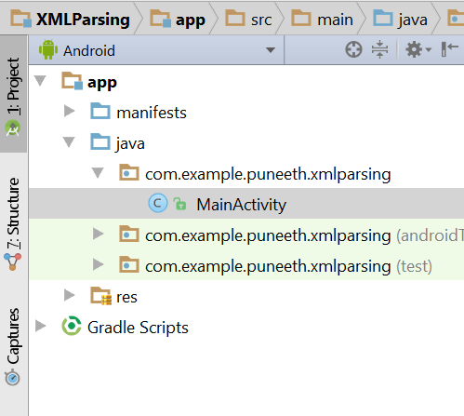
Task: Switch to the 1: Project tool window tab
Action: click(13, 94)
